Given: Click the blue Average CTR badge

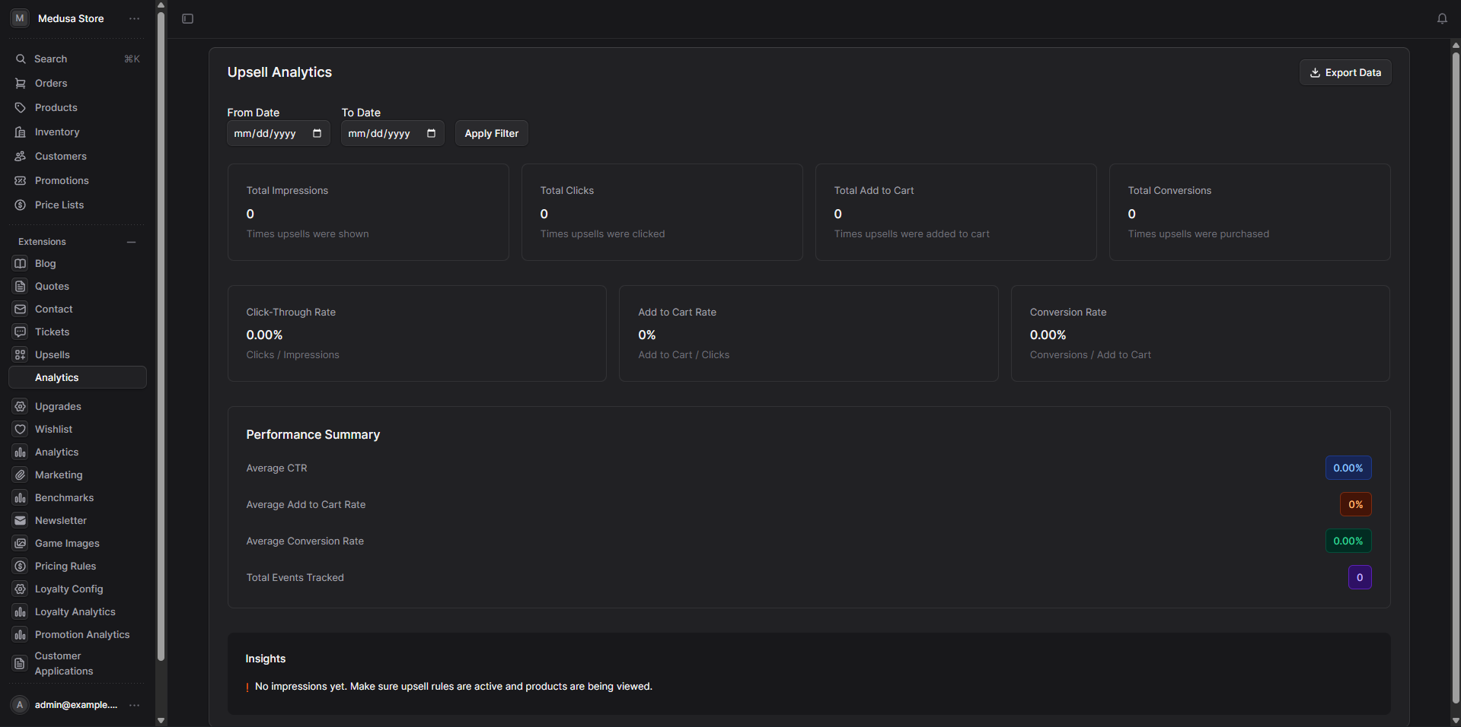Looking at the screenshot, I should [x=1348, y=468].
